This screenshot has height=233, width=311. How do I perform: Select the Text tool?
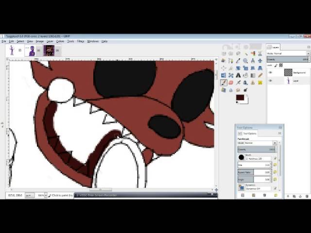[238, 76]
